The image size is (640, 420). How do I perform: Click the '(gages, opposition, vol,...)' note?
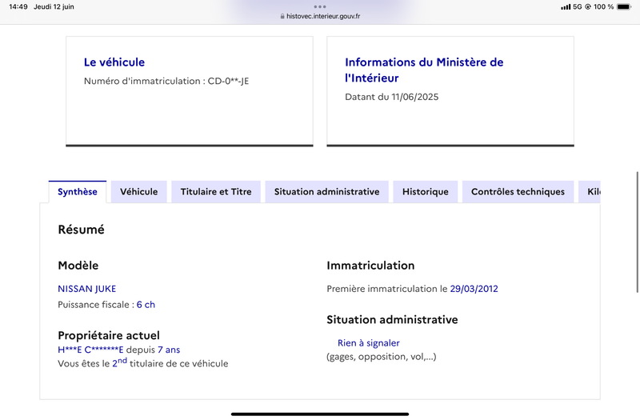click(382, 357)
